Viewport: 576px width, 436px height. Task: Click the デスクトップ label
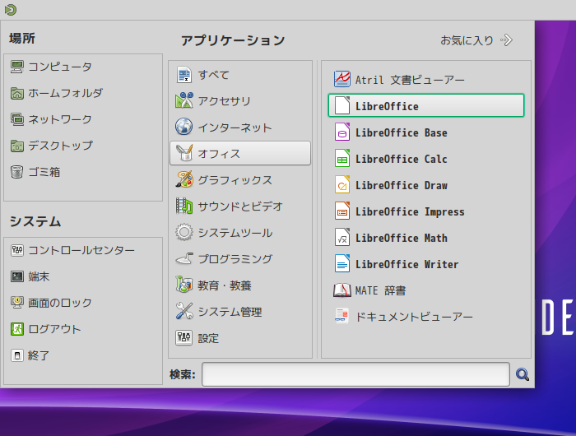60,146
